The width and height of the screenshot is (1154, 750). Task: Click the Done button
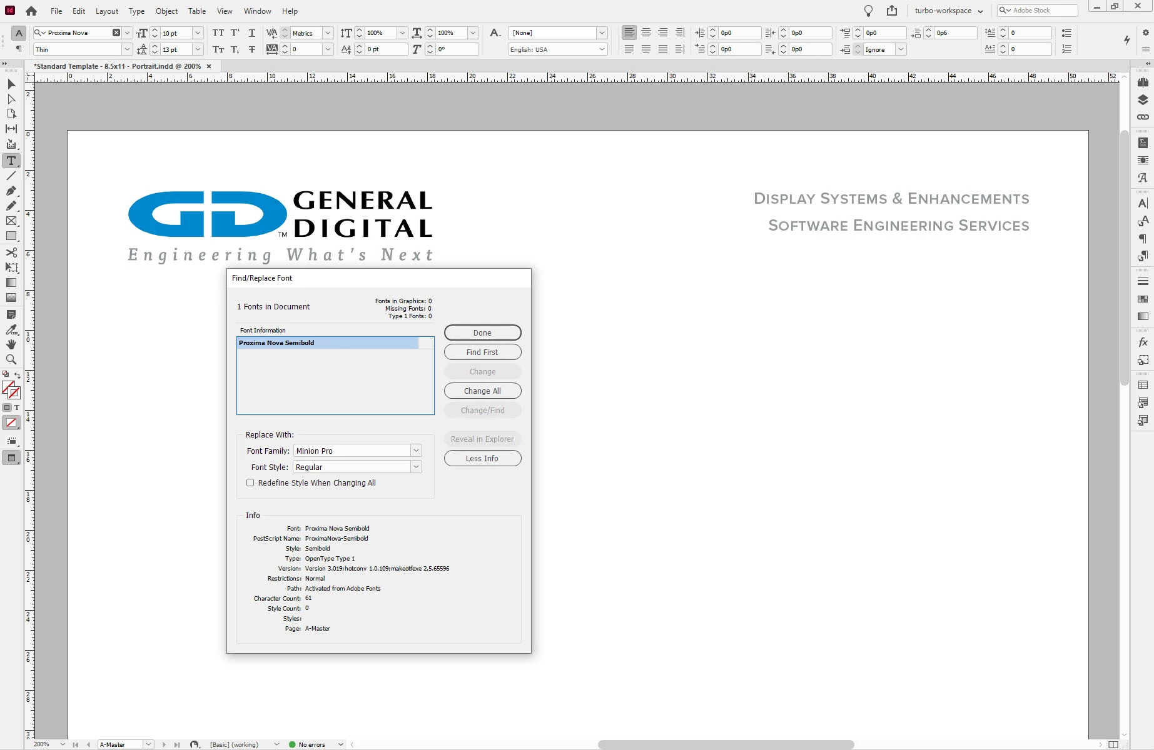coord(482,332)
